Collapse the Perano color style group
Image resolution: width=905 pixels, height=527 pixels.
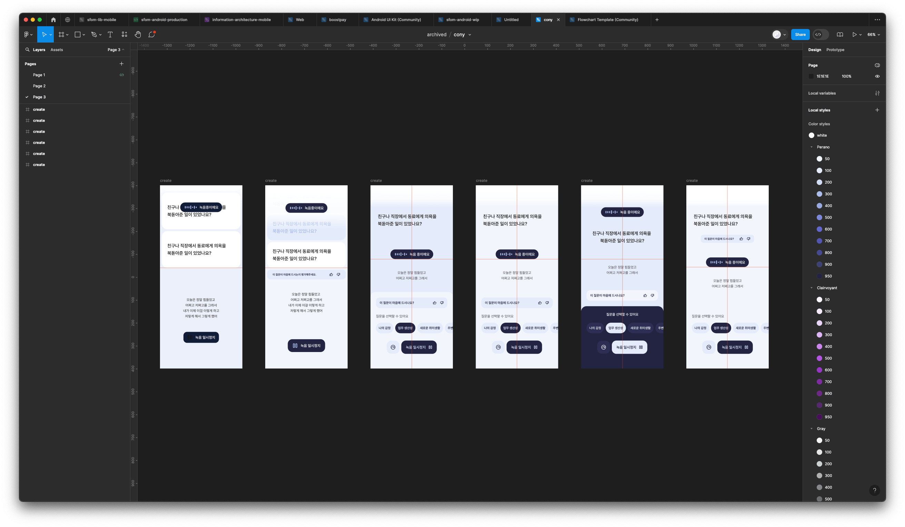811,147
